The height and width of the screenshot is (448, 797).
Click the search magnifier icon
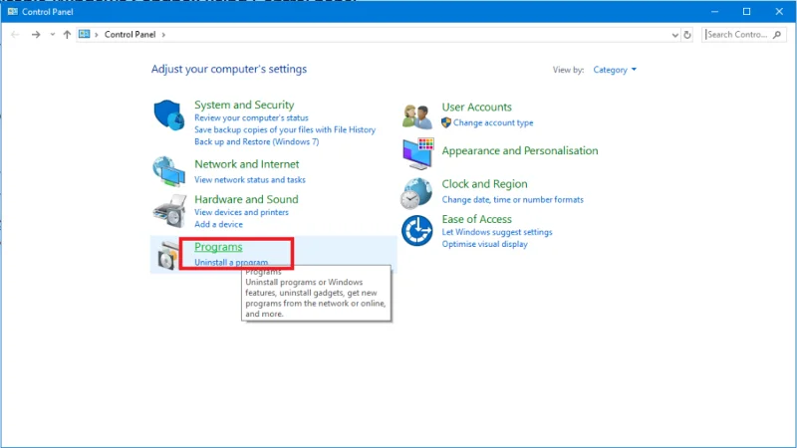coord(777,35)
